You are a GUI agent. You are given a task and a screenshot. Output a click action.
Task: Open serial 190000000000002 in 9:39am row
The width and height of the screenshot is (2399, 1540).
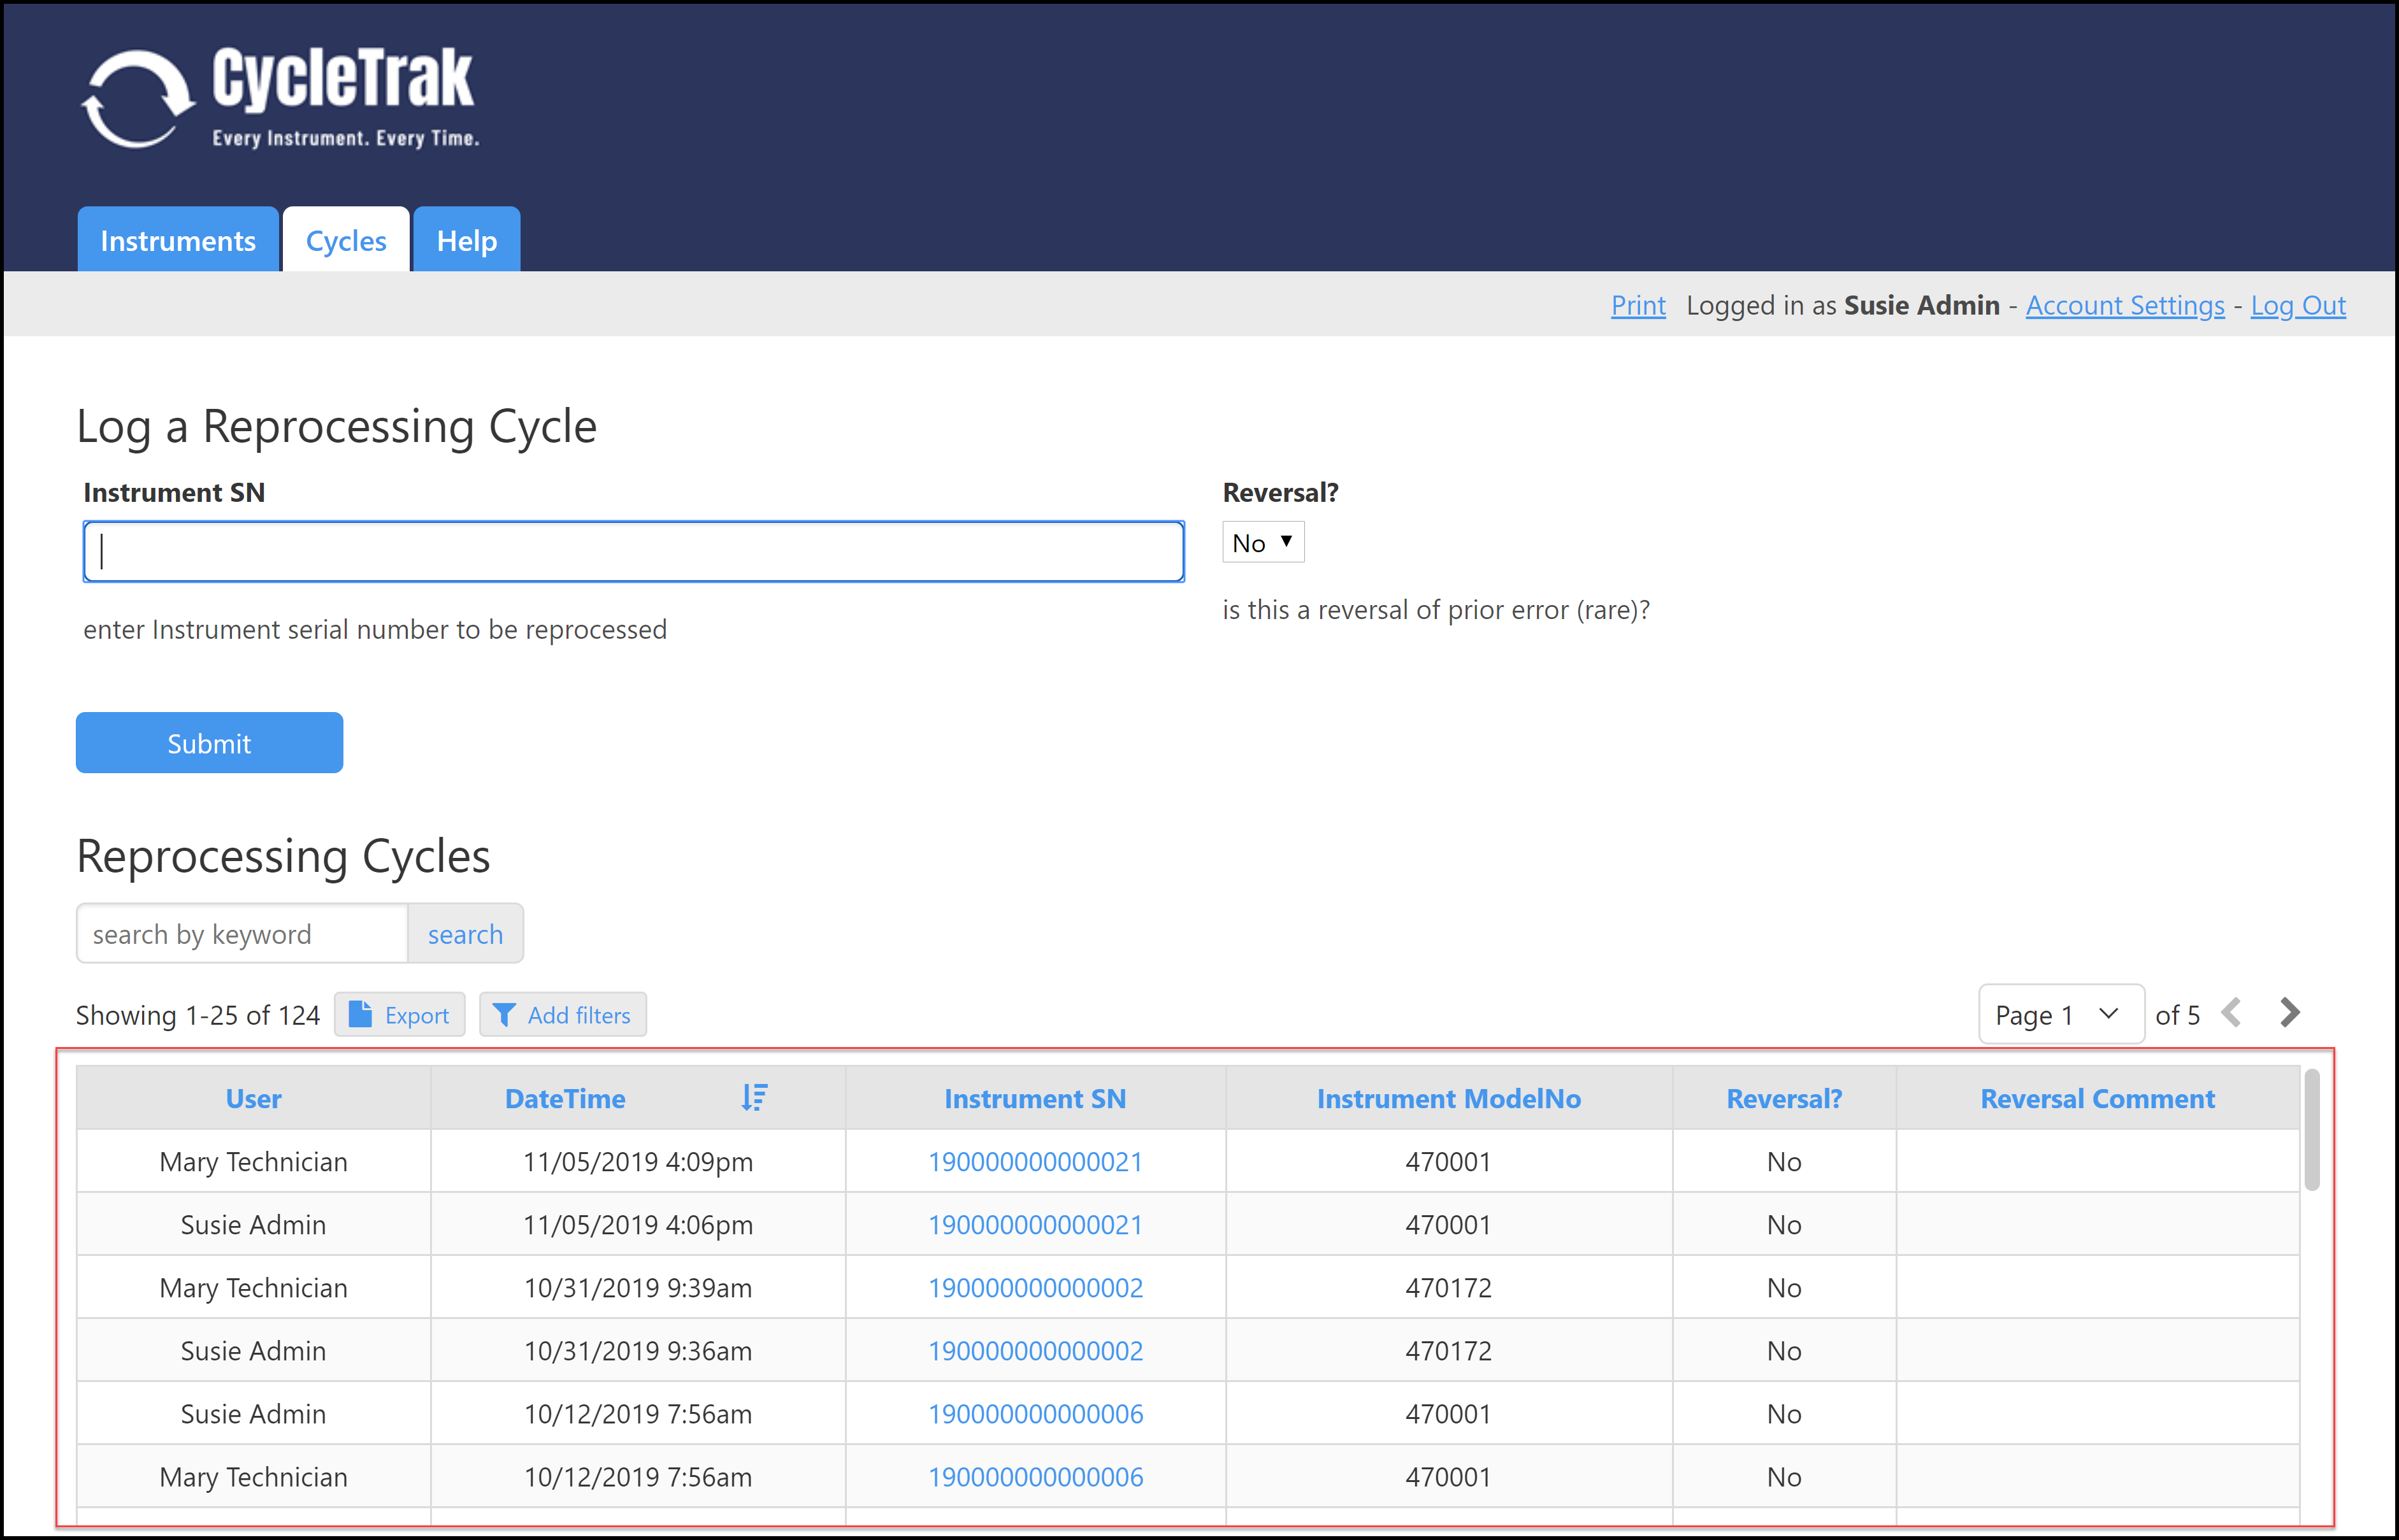pyautogui.click(x=1035, y=1288)
